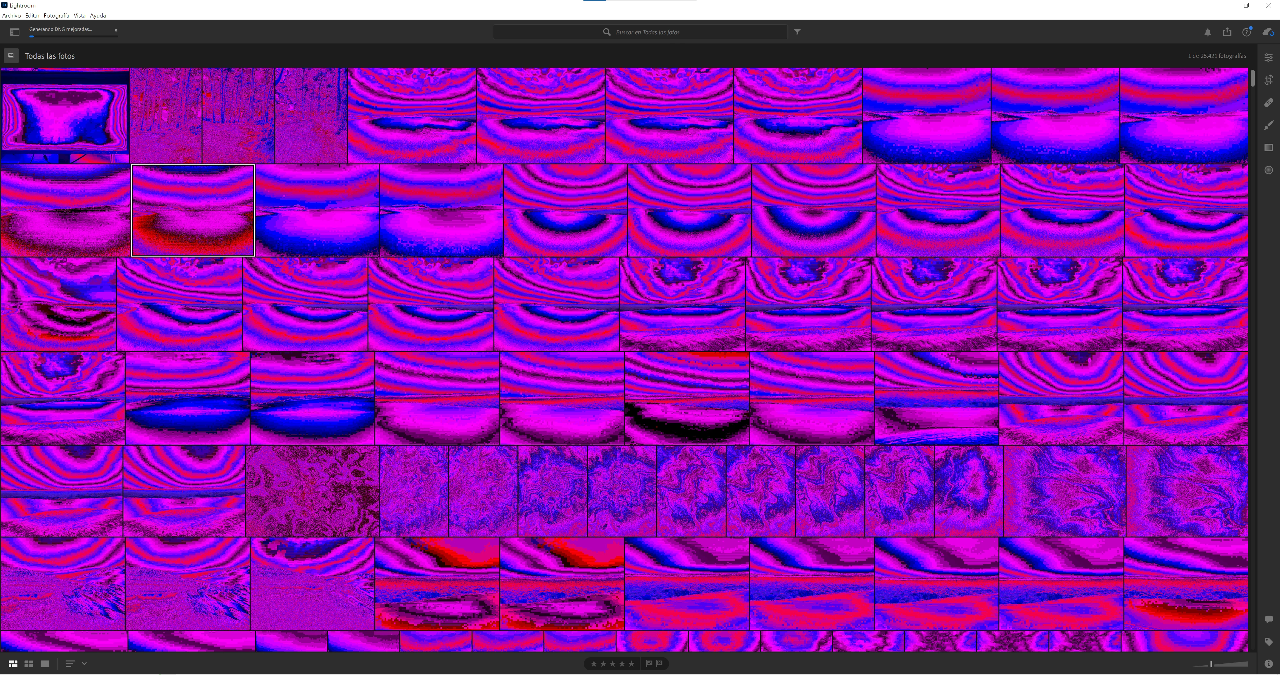Select the Crop and Rotate tool

tap(1268, 80)
